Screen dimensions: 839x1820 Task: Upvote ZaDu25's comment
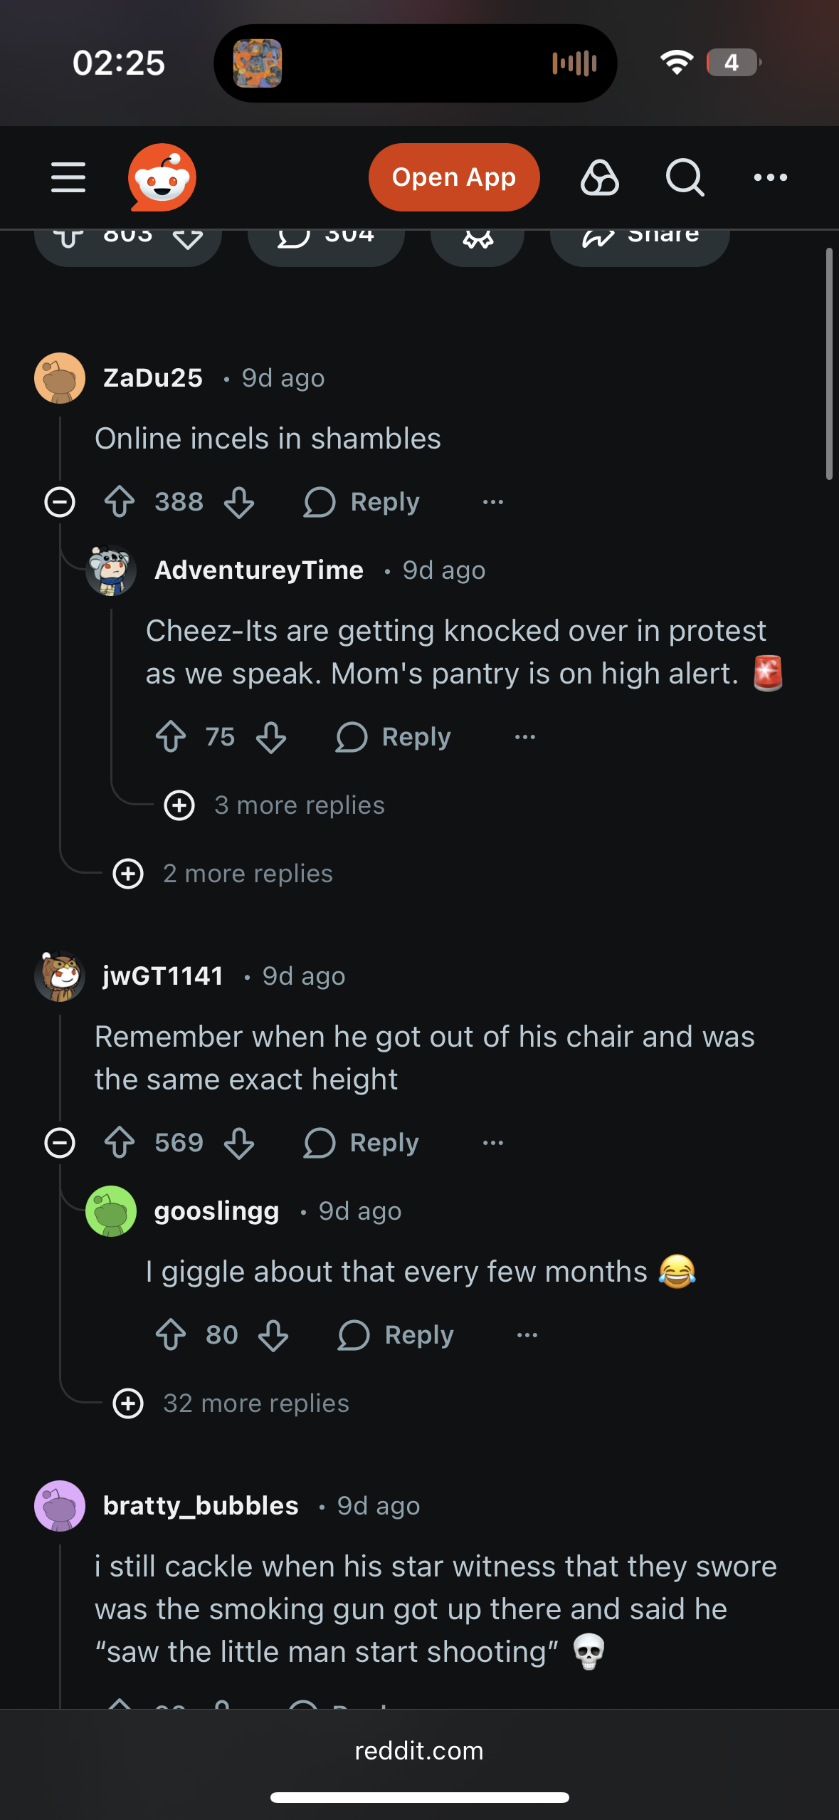120,502
